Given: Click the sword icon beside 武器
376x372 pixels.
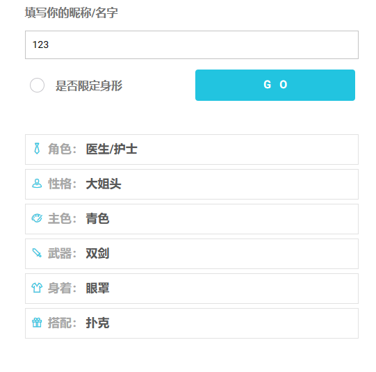Looking at the screenshot, I should (x=37, y=253).
